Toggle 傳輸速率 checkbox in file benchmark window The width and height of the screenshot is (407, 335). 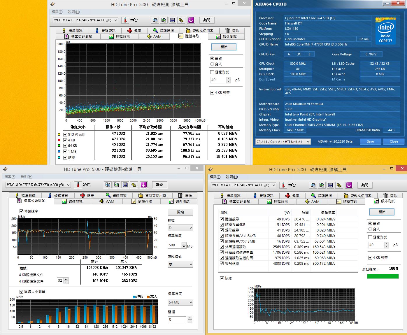coord(21,211)
